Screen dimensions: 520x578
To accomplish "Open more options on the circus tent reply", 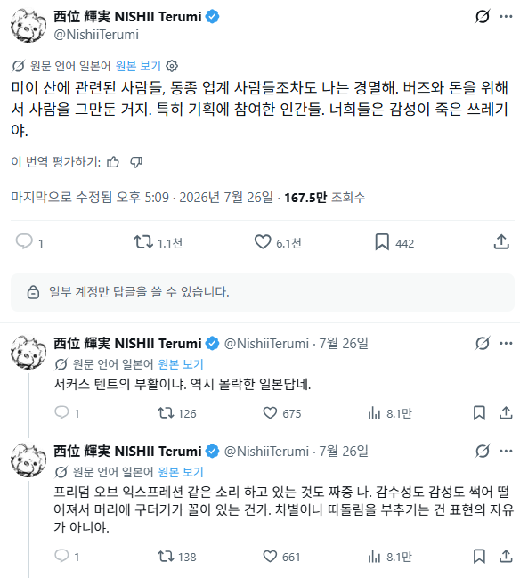I will 506,344.
